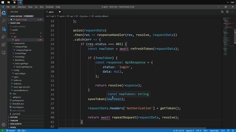236x132 pixels.
Task: Open CategoryPage.tsx file
Action: coord(24,50)
